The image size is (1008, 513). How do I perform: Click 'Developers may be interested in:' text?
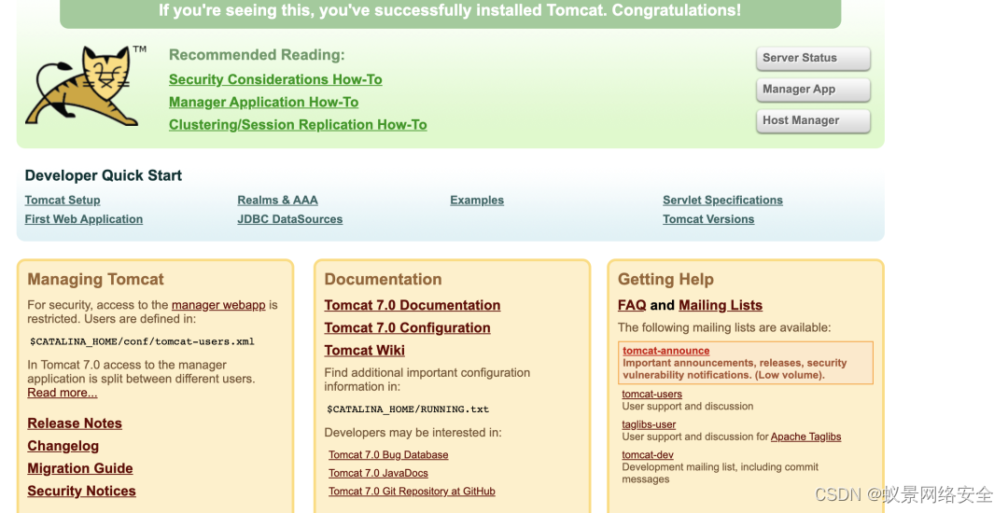413,433
